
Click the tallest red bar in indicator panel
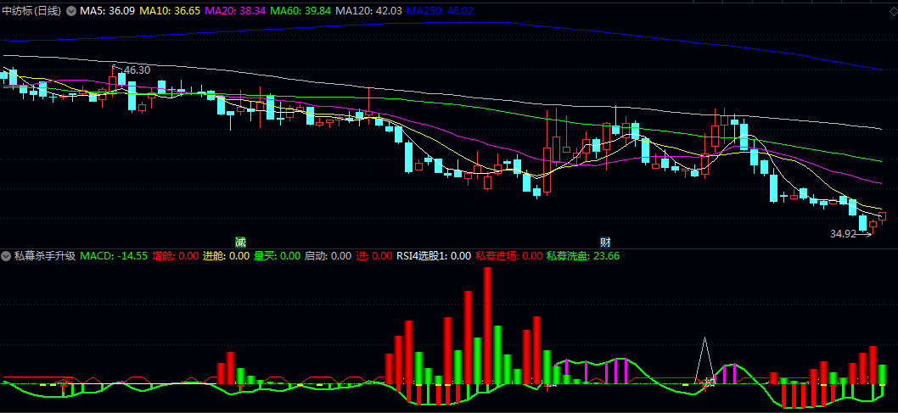click(x=488, y=326)
